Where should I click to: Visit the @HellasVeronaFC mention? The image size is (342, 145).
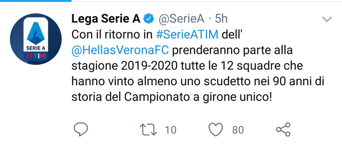pyautogui.click(x=120, y=50)
